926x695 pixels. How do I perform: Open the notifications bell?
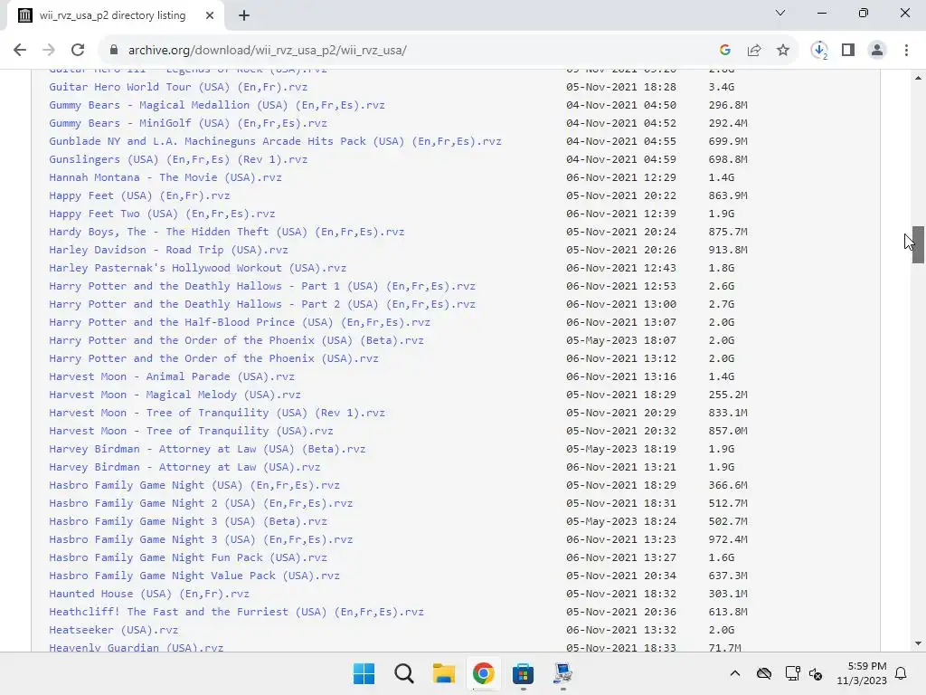click(902, 673)
